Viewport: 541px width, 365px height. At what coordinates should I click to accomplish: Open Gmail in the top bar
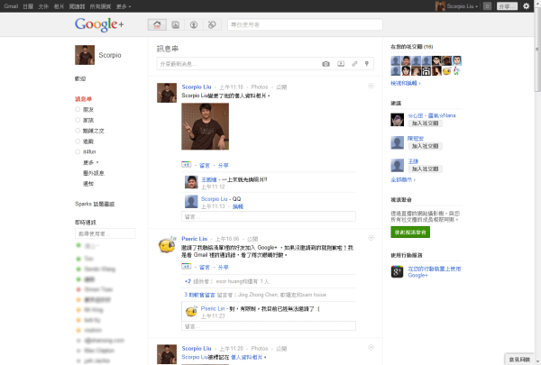click(11, 6)
